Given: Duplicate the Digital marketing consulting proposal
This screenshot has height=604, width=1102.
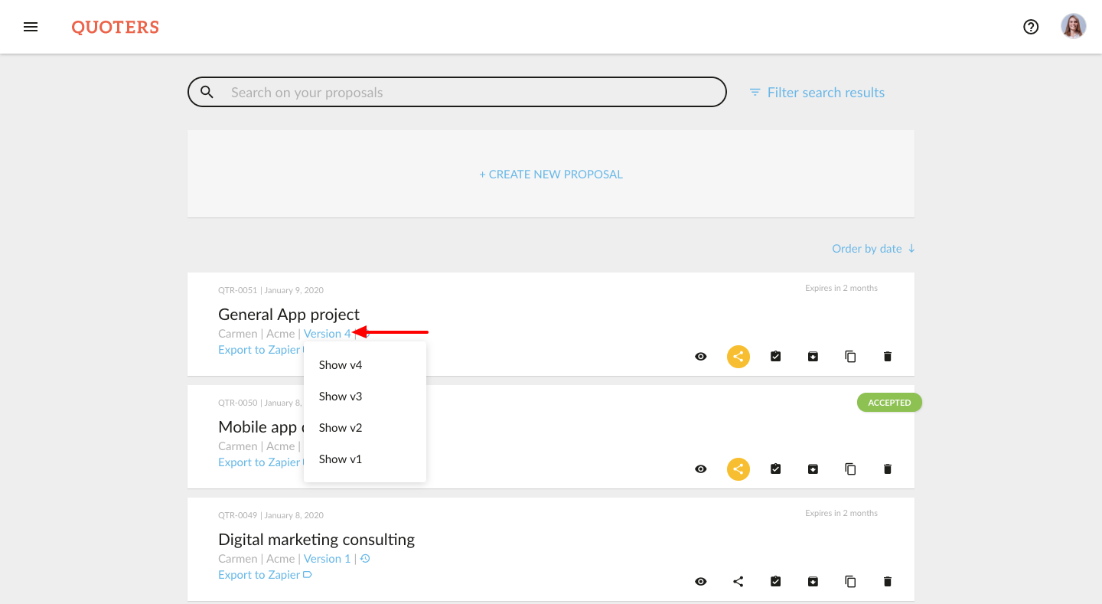Looking at the screenshot, I should (849, 581).
